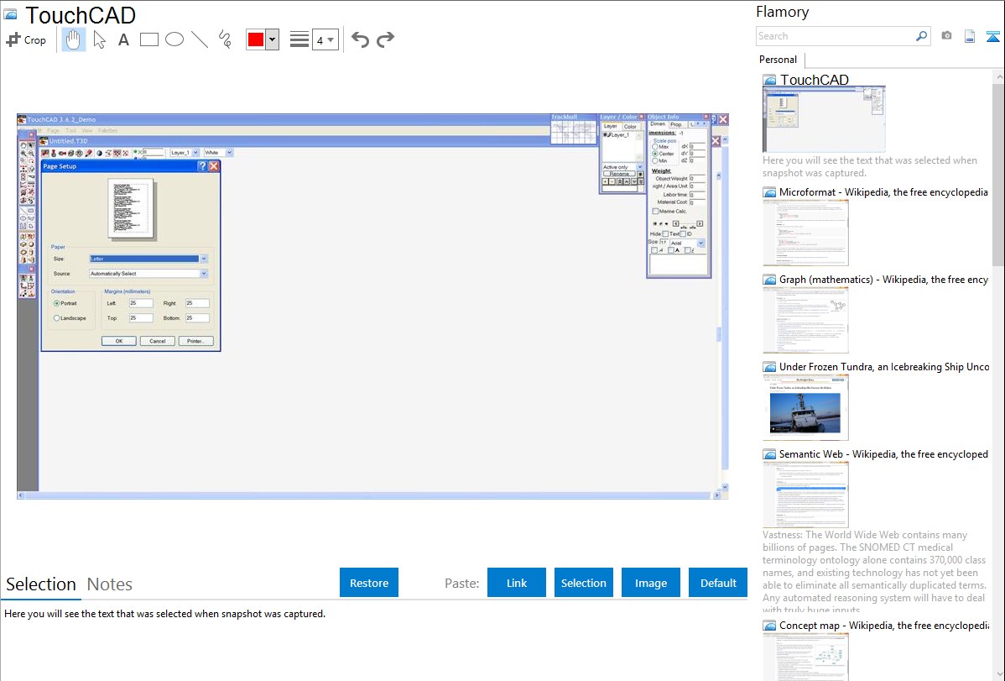The width and height of the screenshot is (1005, 681).
Task: Click the camera capture icon
Action: (x=946, y=36)
